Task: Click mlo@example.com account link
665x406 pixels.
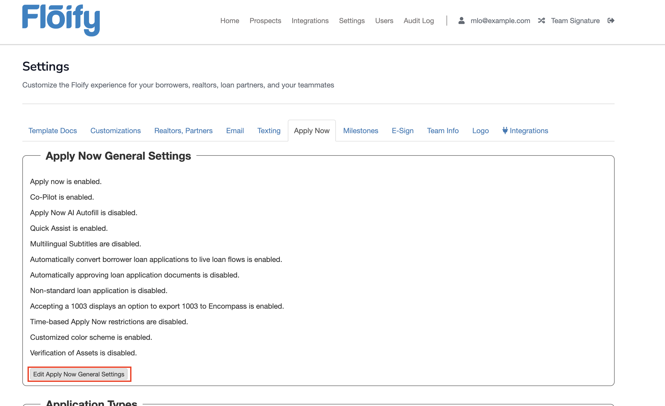Action: pos(500,21)
